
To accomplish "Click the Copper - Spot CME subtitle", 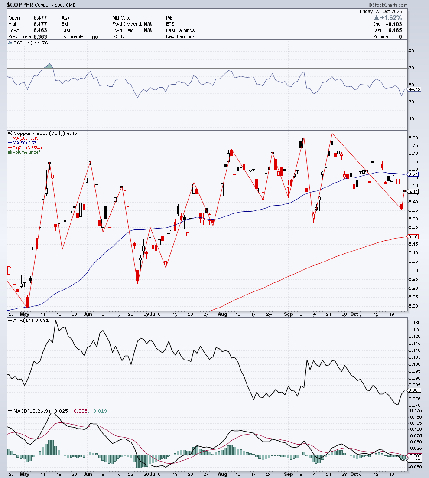I will tap(55, 5).
